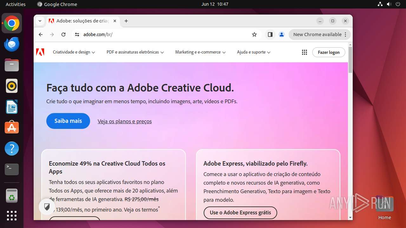Click New Chrome available update button
Image resolution: width=406 pixels, height=228 pixels.
click(320, 35)
